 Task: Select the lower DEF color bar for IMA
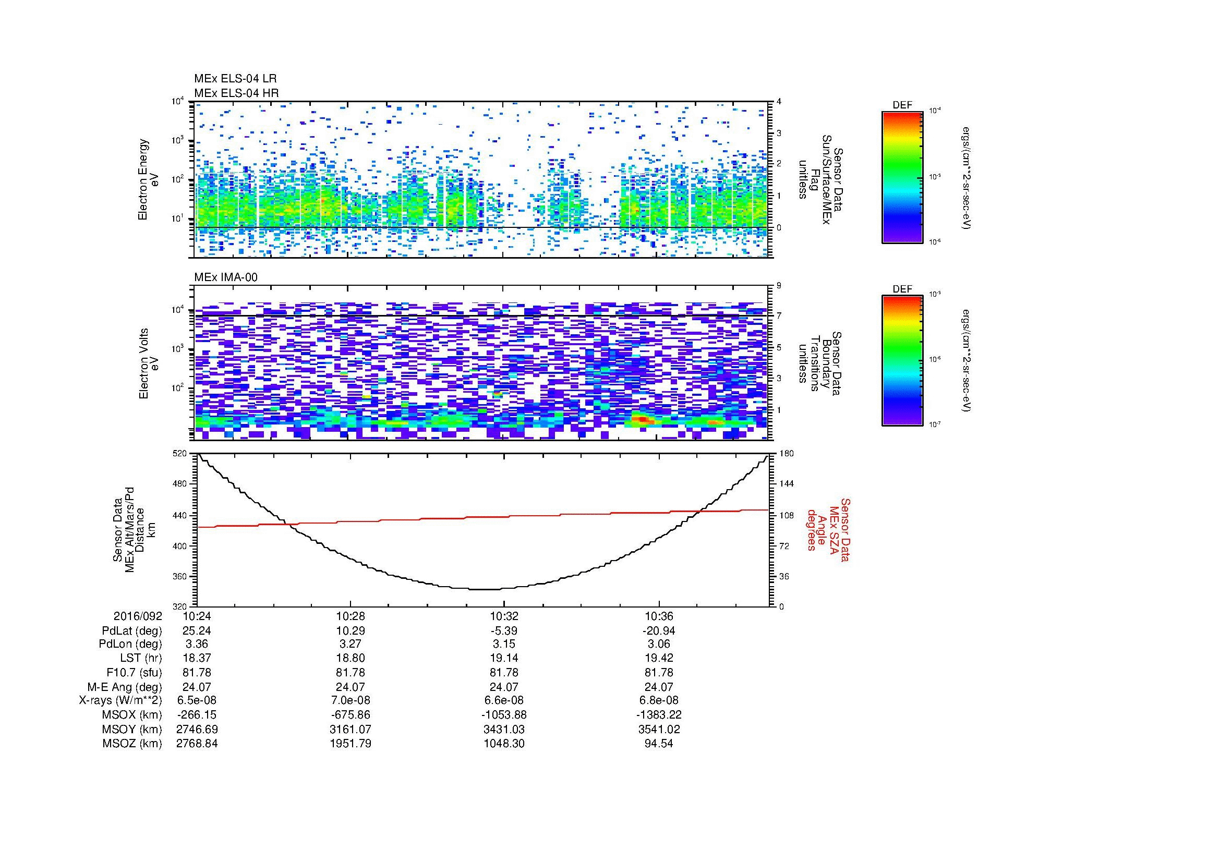coord(902,361)
